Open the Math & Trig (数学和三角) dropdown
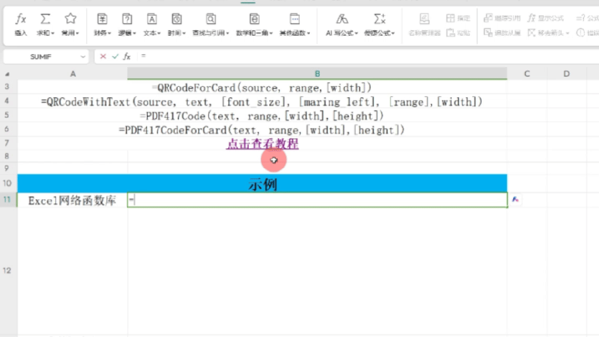This screenshot has height=337, width=599. [254, 24]
